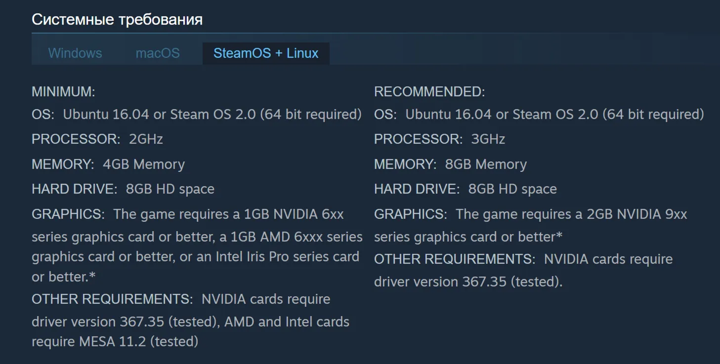720x364 pixels.
Task: Click the recommended OS Ubuntu 16.04 line
Action: pyautogui.click(x=539, y=115)
